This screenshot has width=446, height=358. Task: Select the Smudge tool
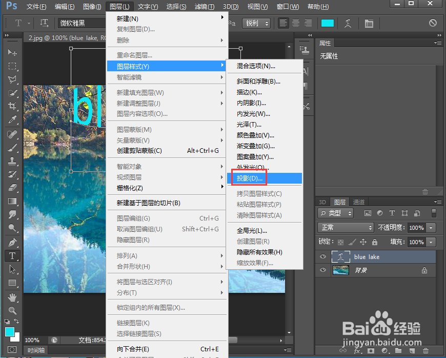(x=12, y=214)
